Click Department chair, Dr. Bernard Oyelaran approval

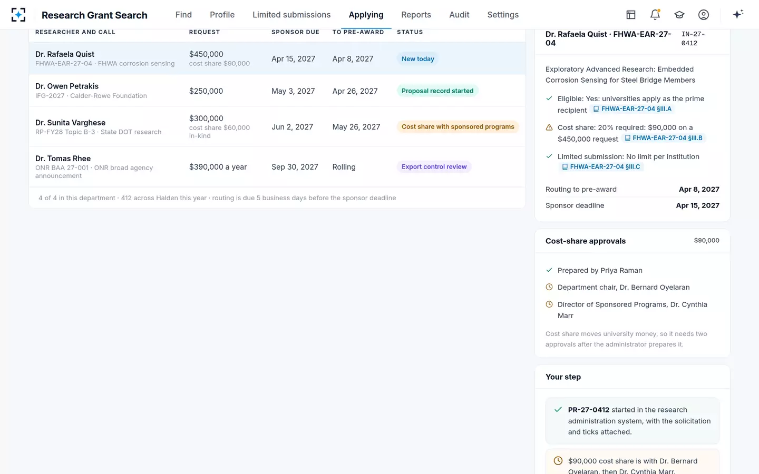point(624,288)
